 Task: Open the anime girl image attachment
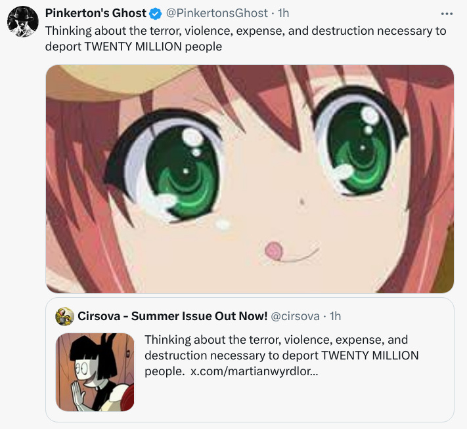pos(250,179)
